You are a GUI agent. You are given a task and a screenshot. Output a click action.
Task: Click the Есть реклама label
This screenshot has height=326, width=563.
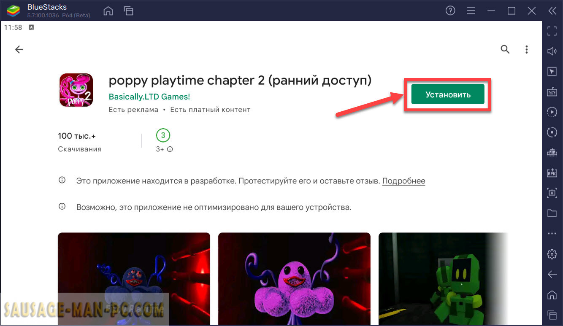(x=133, y=110)
